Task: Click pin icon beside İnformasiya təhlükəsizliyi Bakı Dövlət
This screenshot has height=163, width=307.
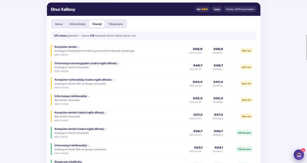Action: pos(88,96)
